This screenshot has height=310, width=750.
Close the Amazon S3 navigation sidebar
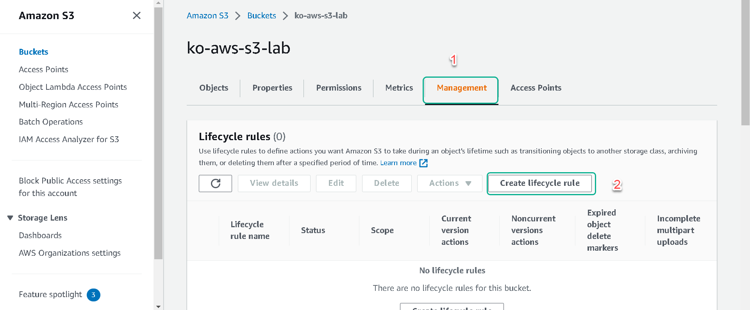136,16
